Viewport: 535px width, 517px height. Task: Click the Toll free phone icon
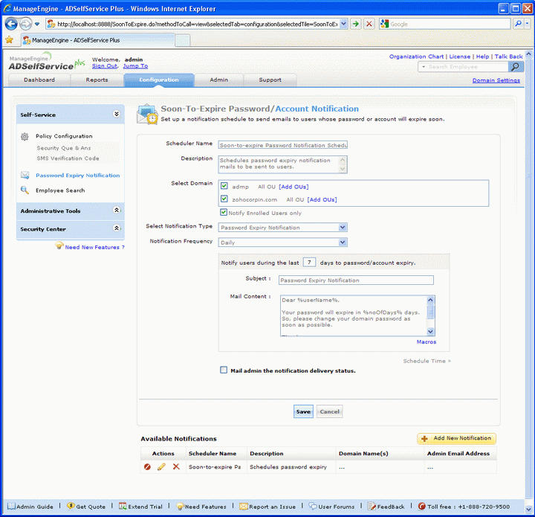pyautogui.click(x=422, y=506)
